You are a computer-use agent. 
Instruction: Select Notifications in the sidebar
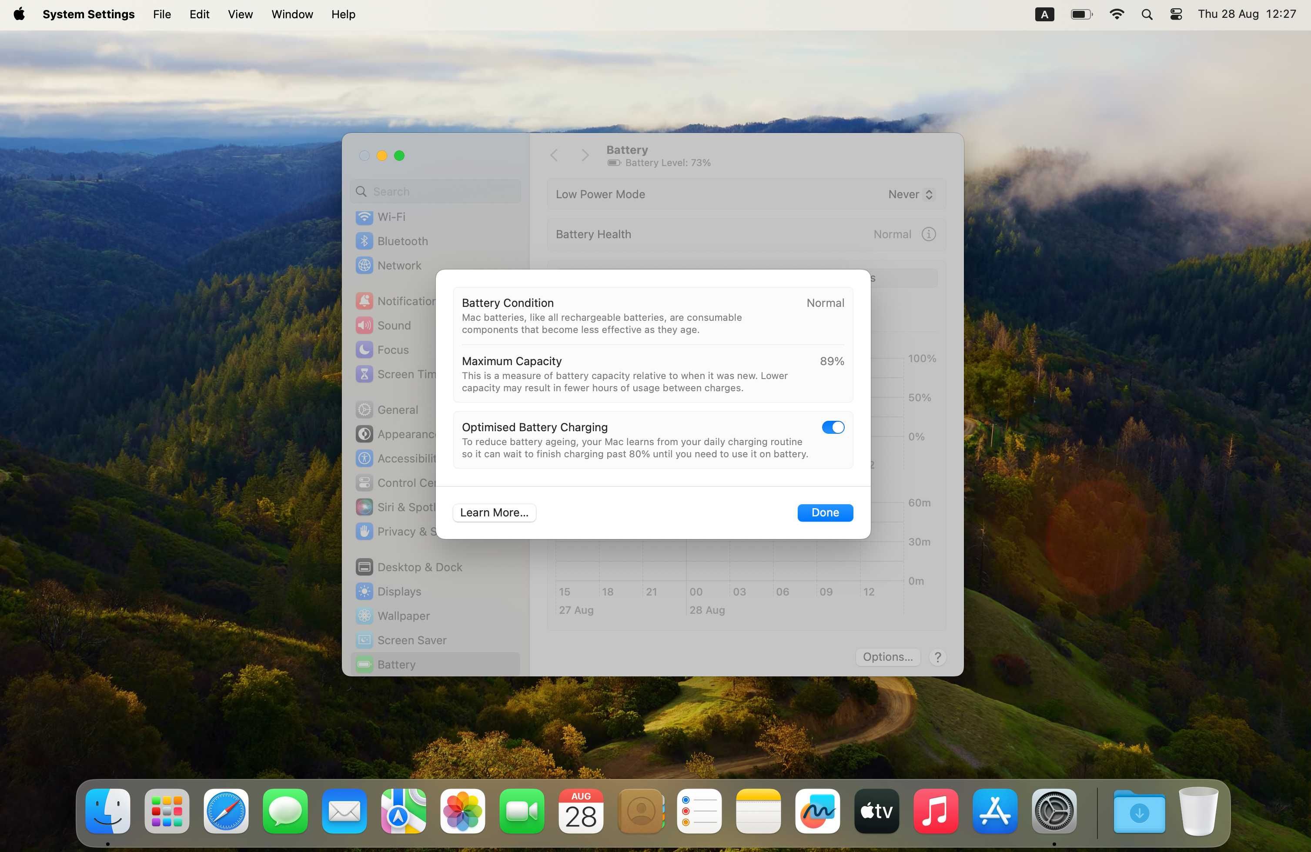tap(395, 301)
